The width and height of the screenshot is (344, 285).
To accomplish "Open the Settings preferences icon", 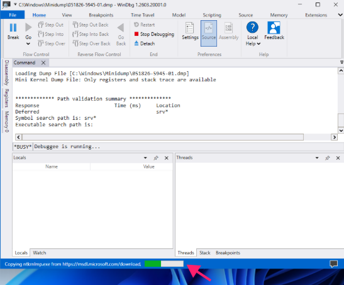I will [x=190, y=28].
